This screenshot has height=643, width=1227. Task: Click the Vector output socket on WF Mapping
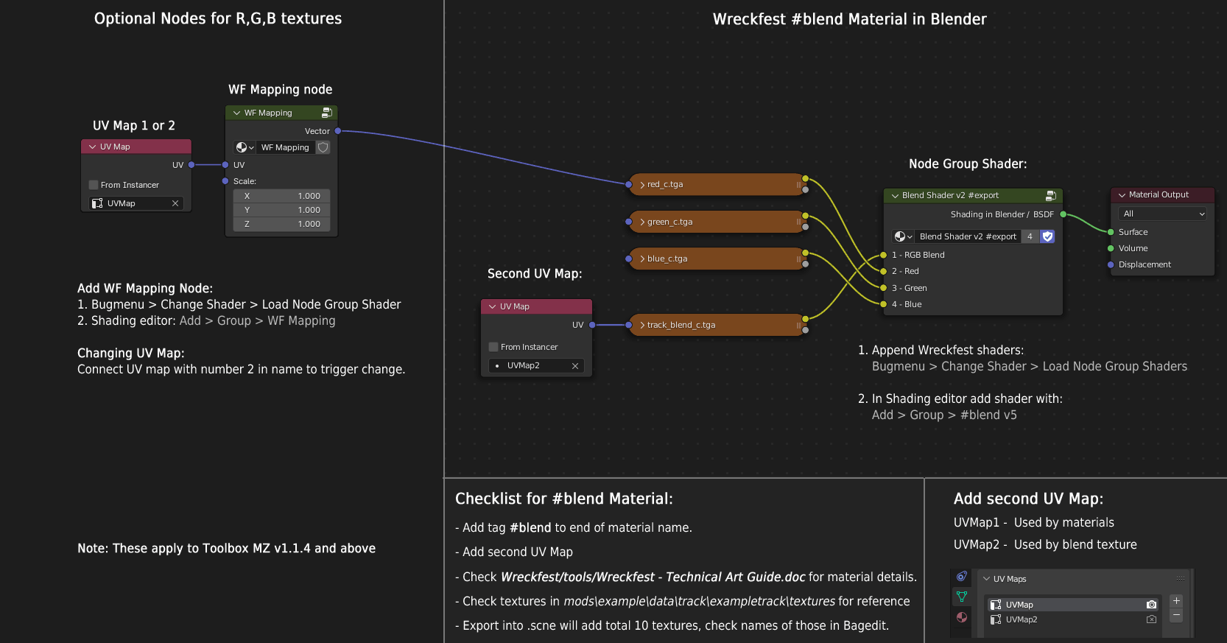coord(338,131)
